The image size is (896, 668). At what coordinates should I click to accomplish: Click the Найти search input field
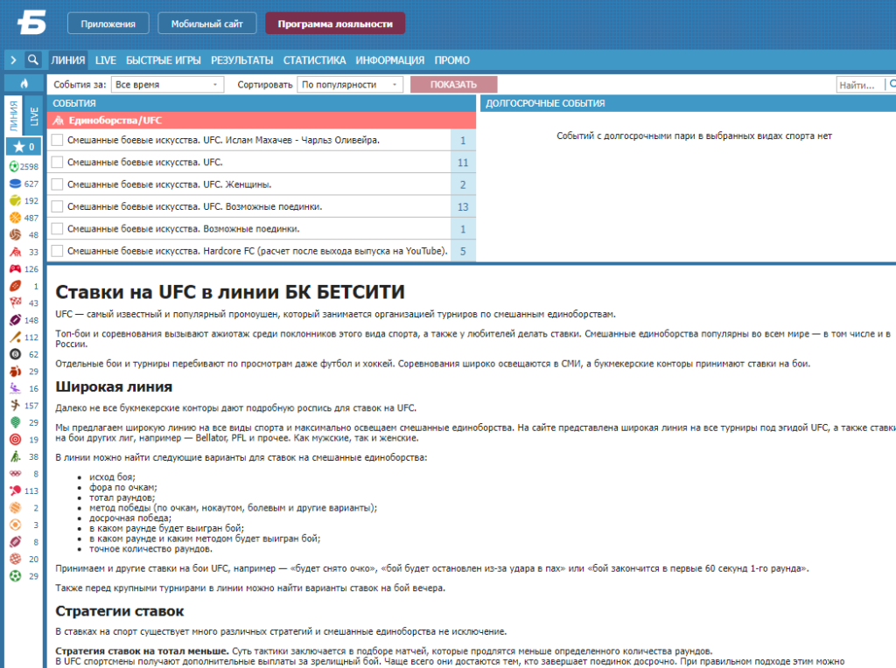pyautogui.click(x=860, y=85)
